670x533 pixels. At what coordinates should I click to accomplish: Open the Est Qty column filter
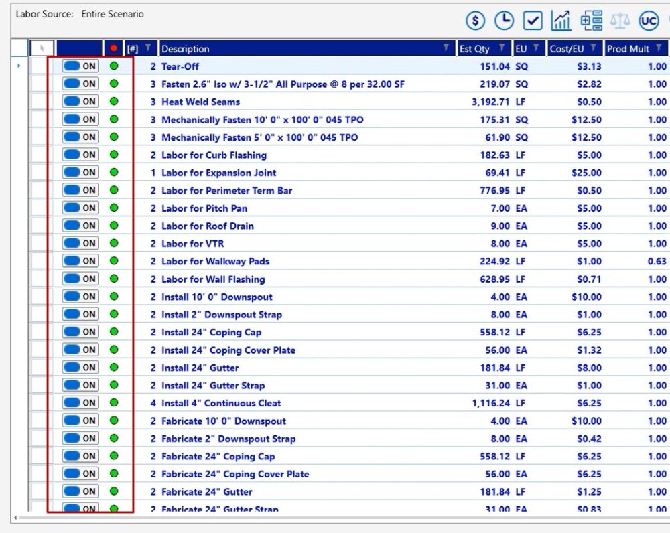[502, 48]
